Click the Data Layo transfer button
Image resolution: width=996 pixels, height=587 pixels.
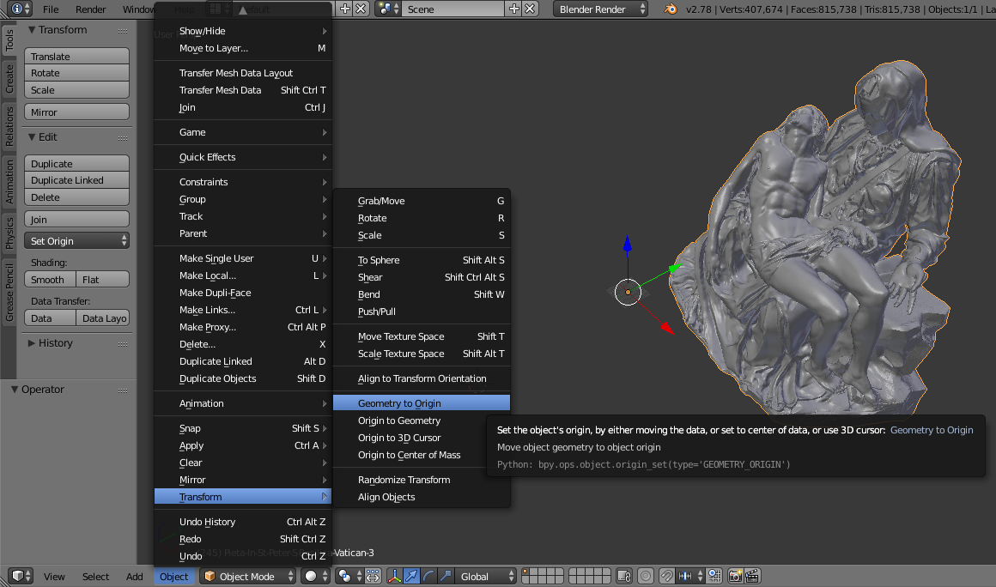[x=103, y=318]
